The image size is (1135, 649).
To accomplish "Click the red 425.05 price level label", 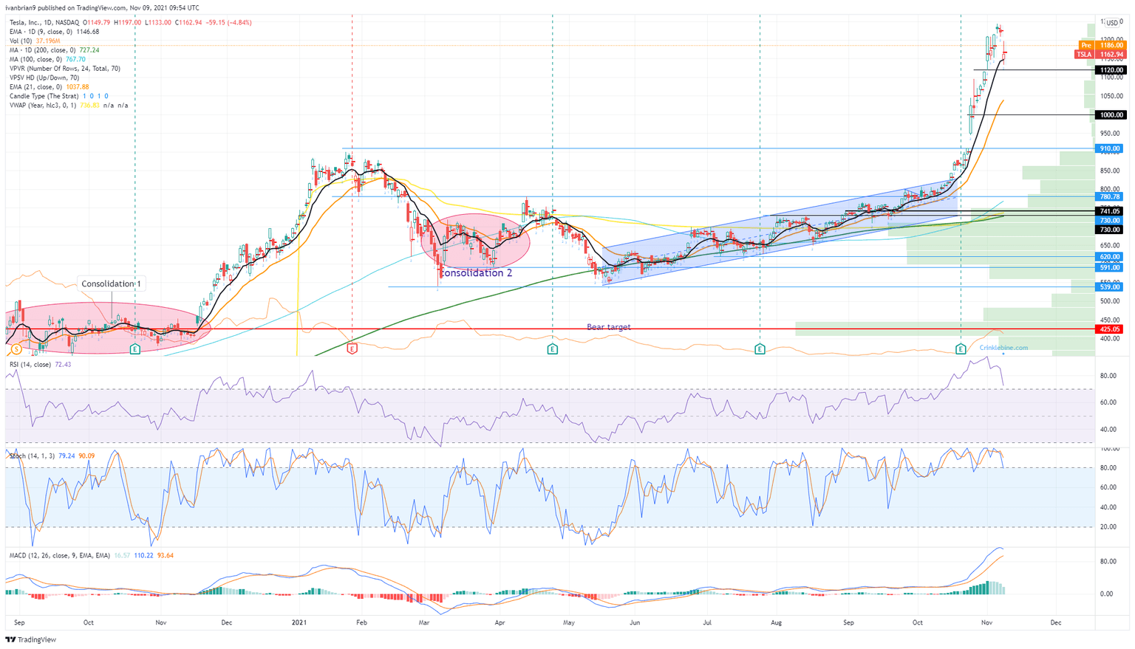I will coord(1111,329).
